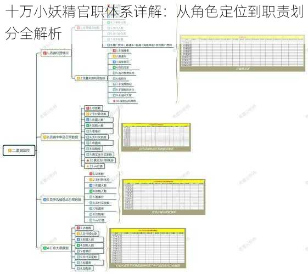Select 3.收藏人数 under 行业大盘数据
Viewport: 308px width, 274px height.
click(x=89, y=239)
